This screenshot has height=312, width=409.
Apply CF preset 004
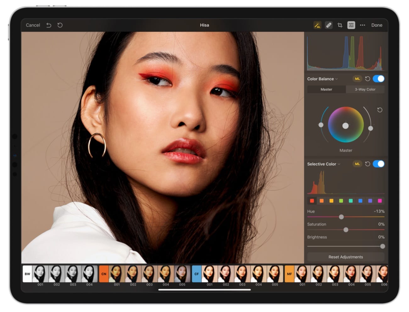[x=259, y=274]
